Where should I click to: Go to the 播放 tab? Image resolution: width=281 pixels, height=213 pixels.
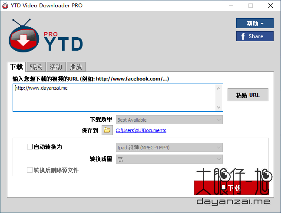tap(76, 67)
